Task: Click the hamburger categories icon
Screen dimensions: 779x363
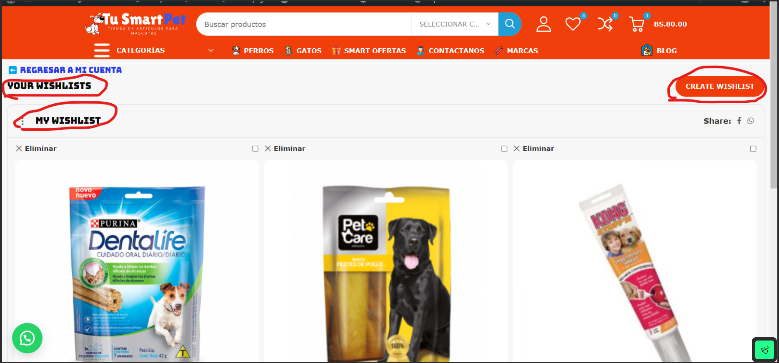Action: 102,50
